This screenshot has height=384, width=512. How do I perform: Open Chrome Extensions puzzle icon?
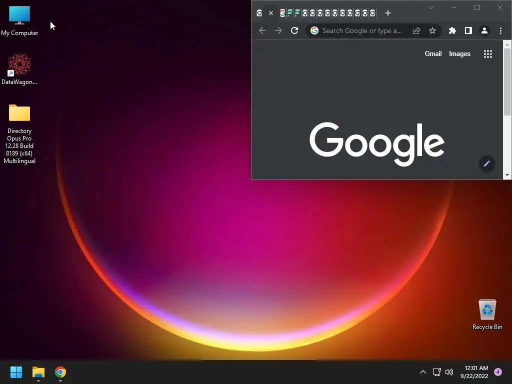click(452, 30)
